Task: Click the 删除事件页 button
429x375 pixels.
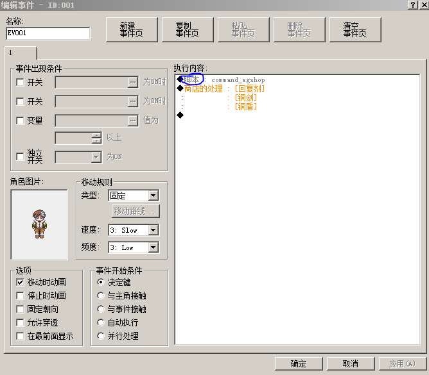Action: tap(299, 29)
